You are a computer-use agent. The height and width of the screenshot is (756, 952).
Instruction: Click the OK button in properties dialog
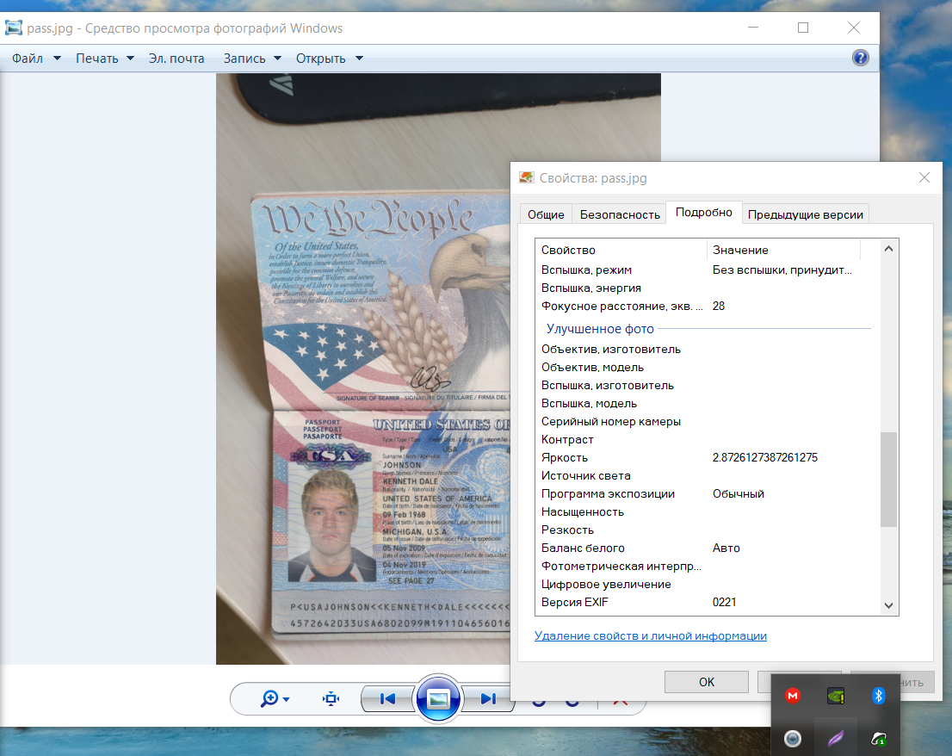706,682
